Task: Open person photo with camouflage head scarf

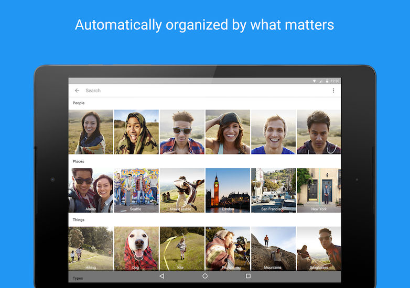Action: pos(136,132)
